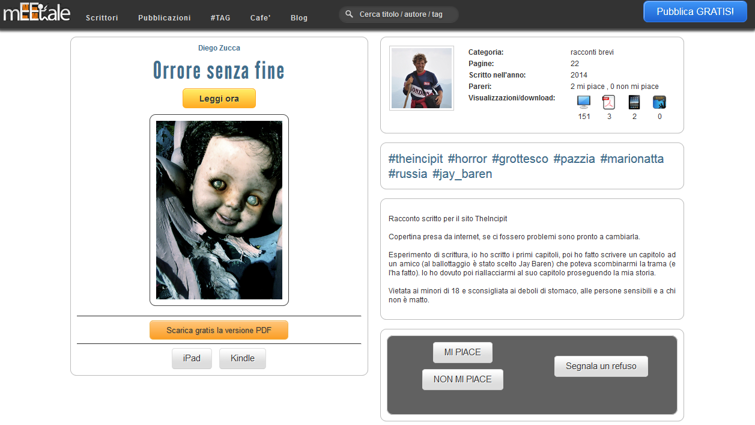Go to the #TAG section
The image size is (755, 425).
[x=220, y=18]
